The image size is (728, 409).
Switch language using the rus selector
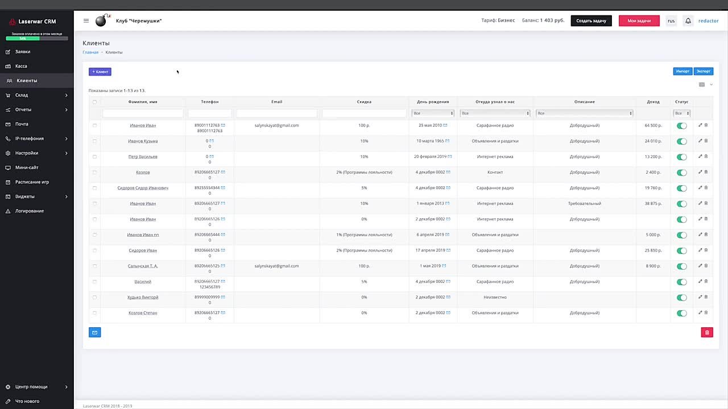click(671, 20)
